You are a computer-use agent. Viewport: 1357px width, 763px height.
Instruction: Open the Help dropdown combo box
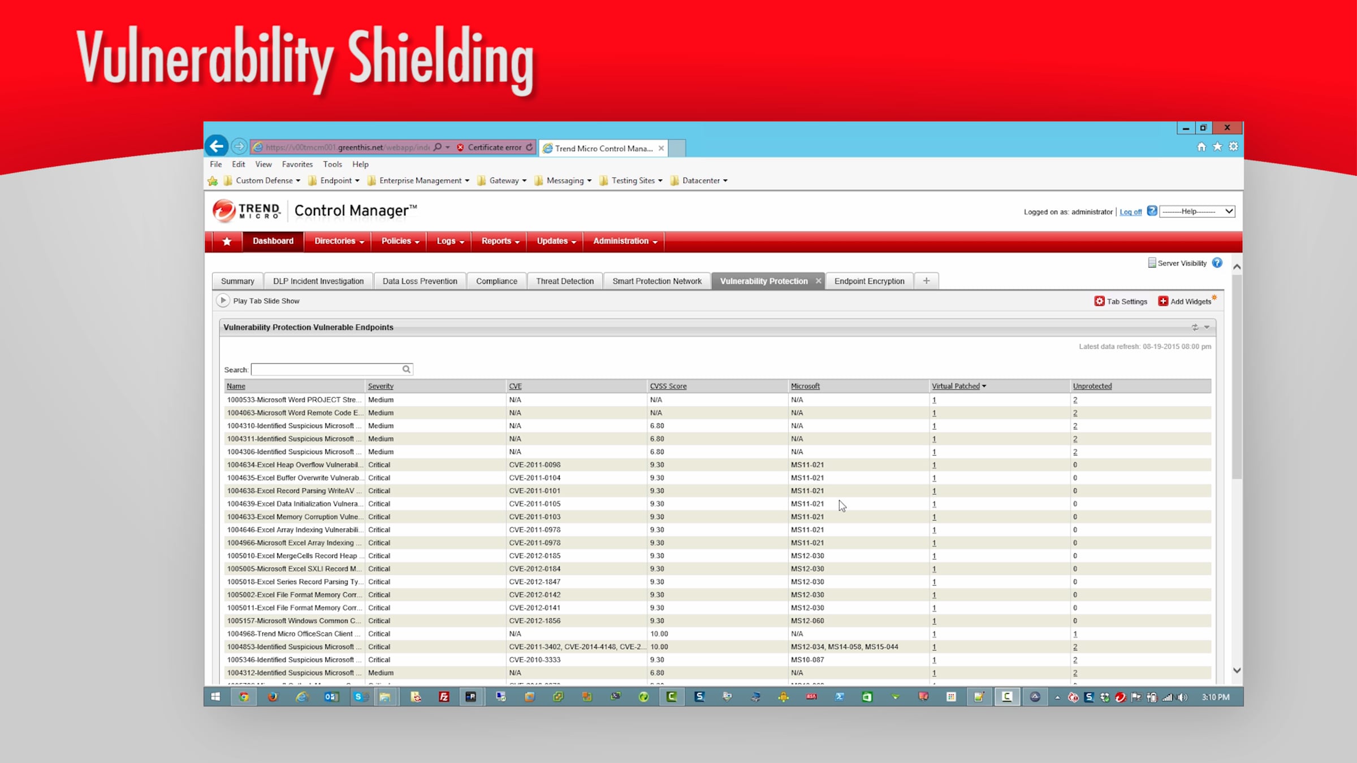coord(1197,211)
